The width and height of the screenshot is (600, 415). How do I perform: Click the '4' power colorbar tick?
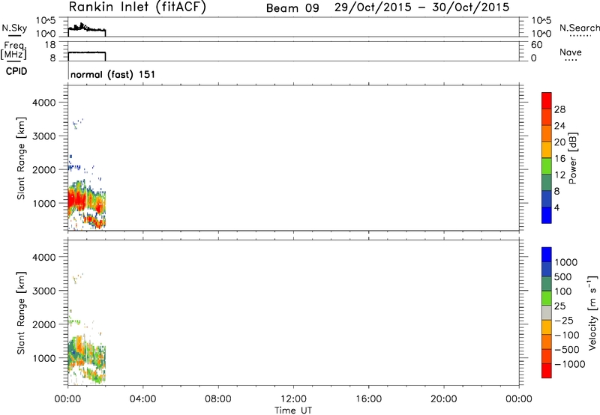pyautogui.click(x=556, y=207)
